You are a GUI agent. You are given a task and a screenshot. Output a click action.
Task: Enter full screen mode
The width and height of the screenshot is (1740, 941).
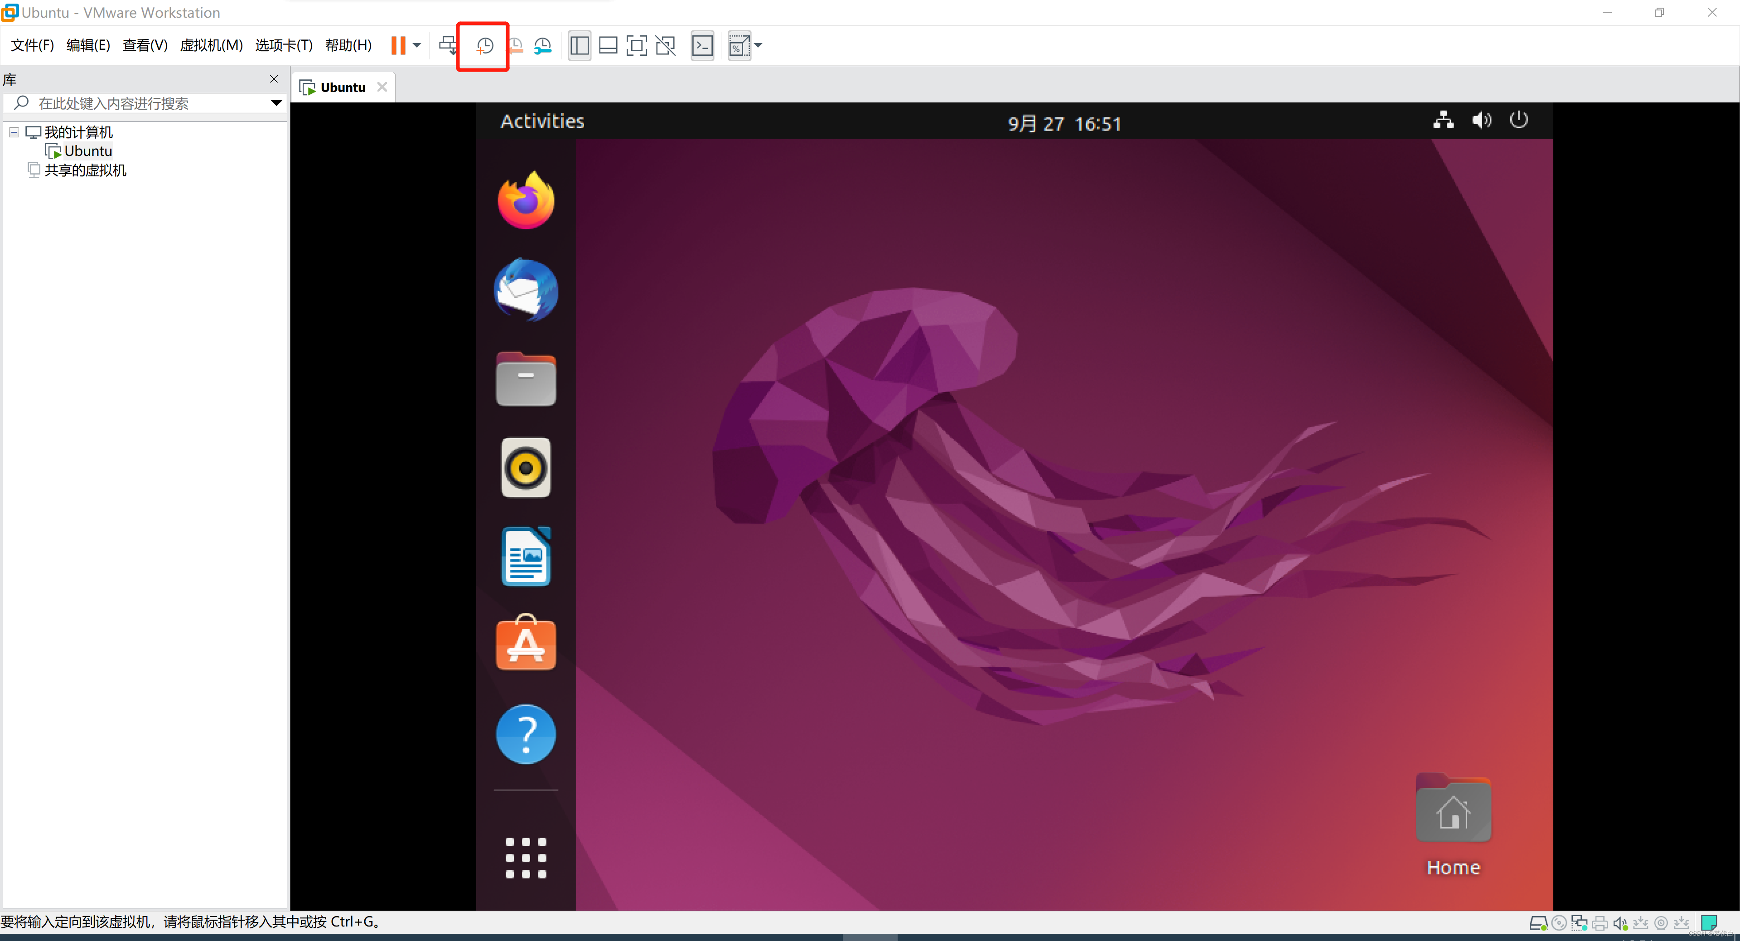coord(637,45)
